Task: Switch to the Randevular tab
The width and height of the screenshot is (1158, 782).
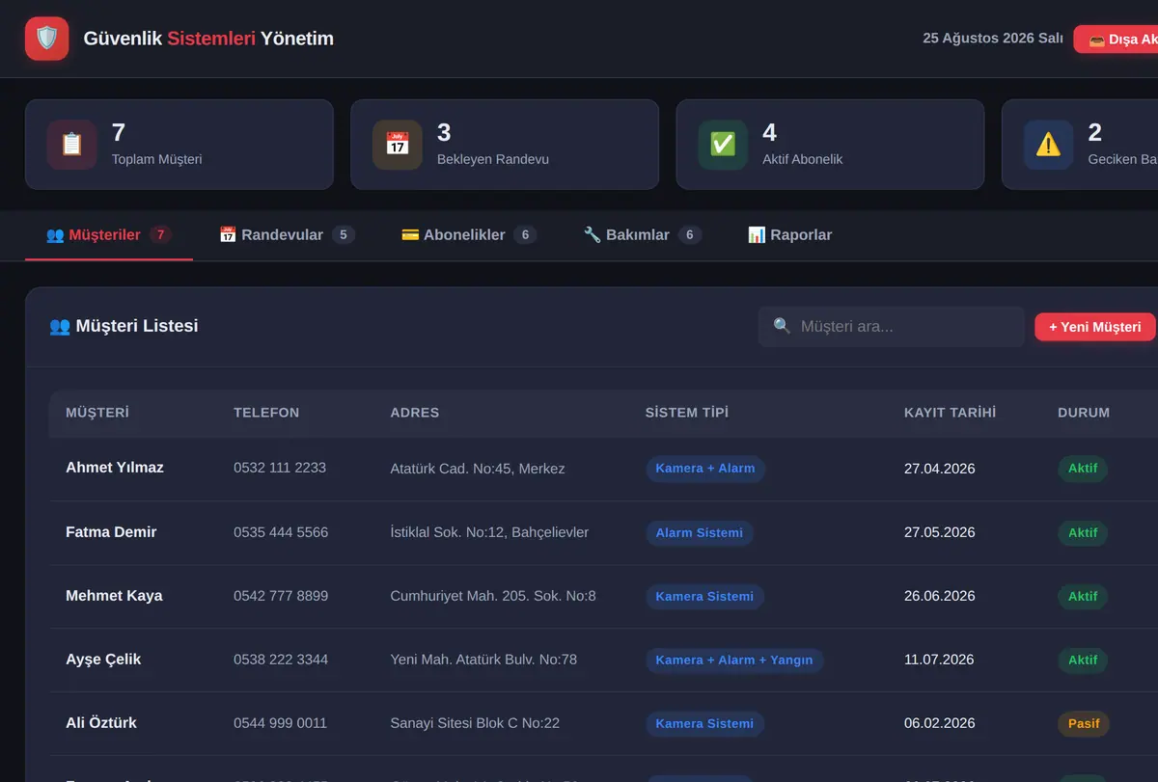Action: point(287,234)
